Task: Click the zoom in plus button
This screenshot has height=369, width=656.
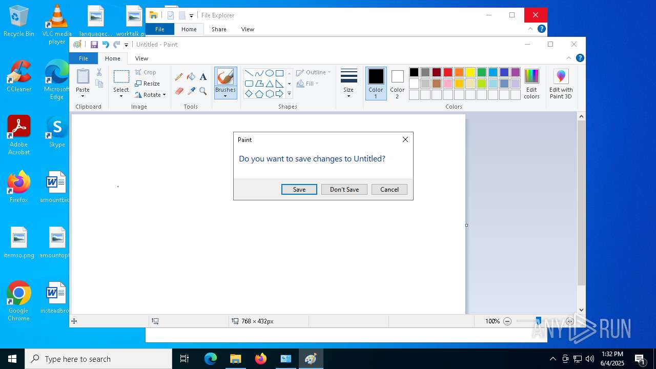Action: pos(570,321)
